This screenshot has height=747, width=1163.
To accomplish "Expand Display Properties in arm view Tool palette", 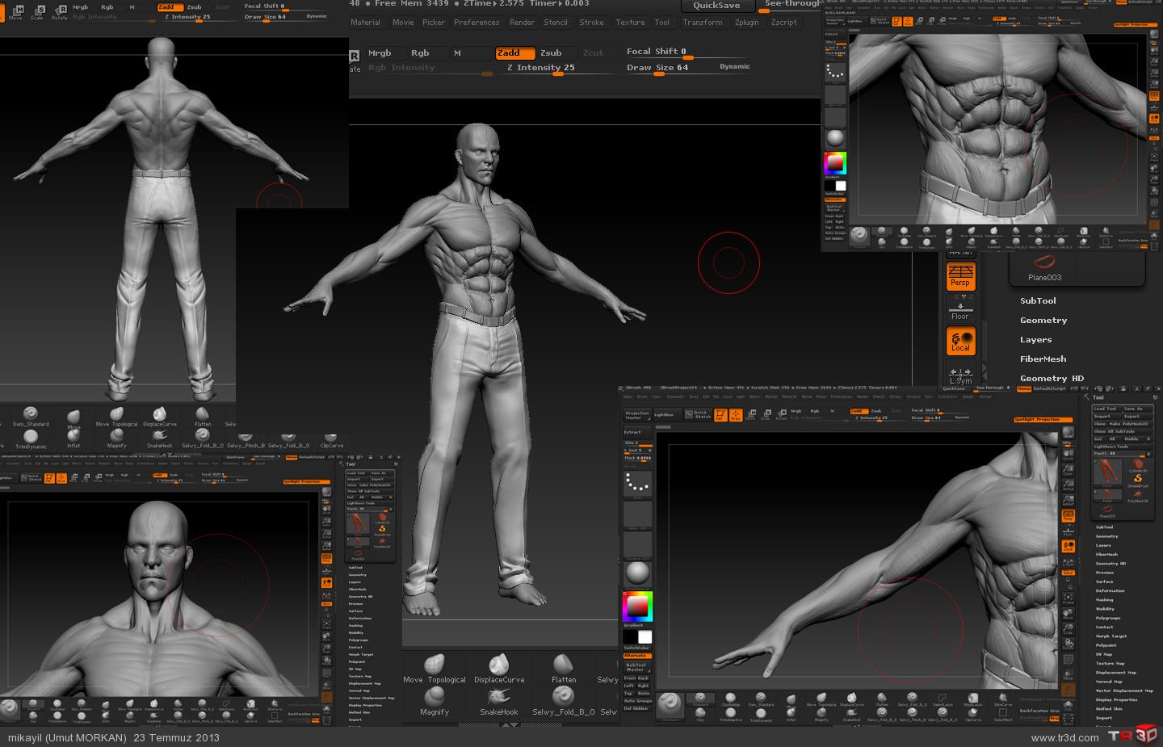I will tap(1116, 699).
